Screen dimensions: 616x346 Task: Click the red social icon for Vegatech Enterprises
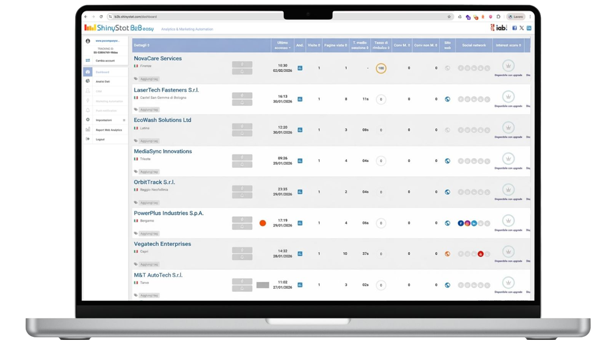tap(480, 254)
